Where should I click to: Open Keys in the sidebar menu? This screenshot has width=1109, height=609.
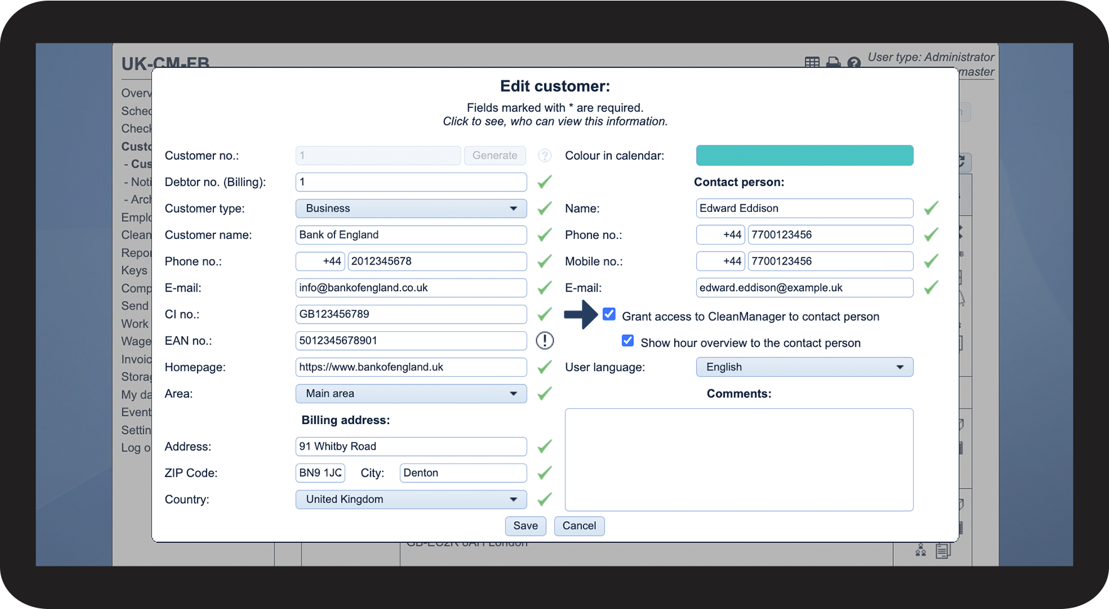[x=134, y=270]
